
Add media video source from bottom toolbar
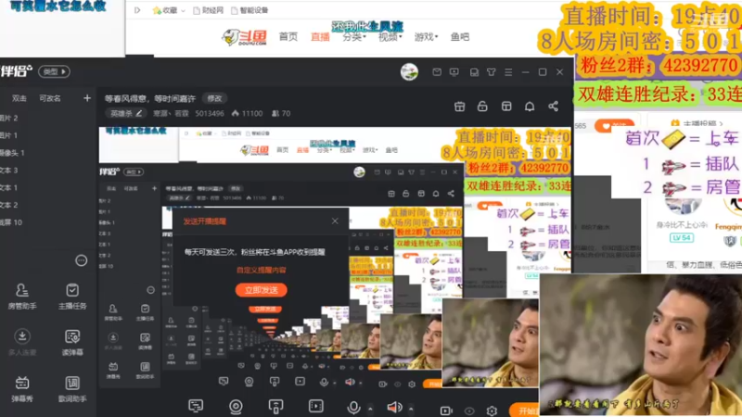[315, 406]
